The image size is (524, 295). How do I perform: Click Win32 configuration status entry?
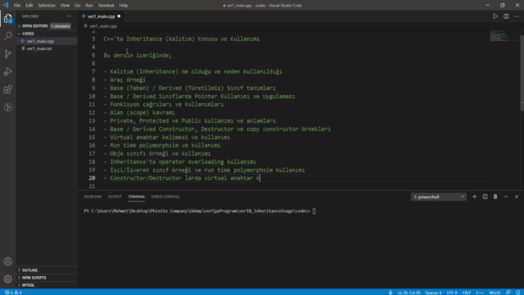[x=495, y=293]
